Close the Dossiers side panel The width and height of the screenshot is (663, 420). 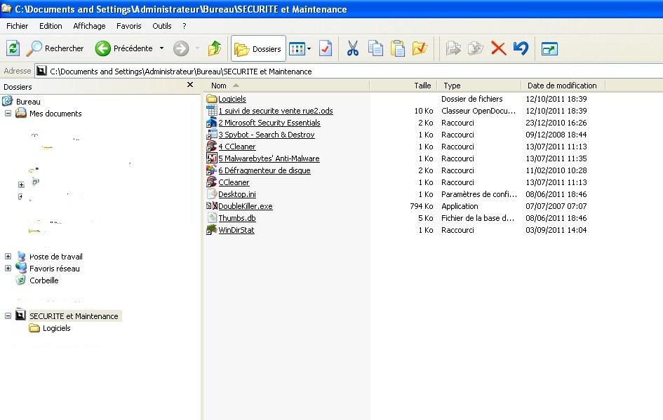point(190,85)
